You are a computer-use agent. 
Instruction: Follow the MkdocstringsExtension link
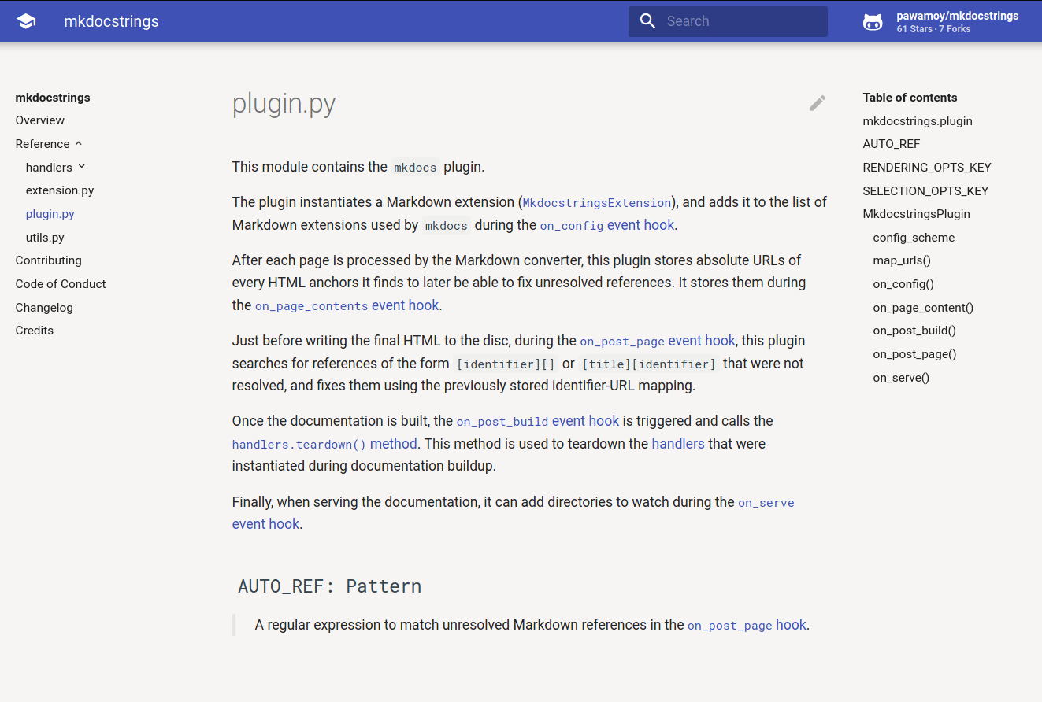pyautogui.click(x=597, y=203)
